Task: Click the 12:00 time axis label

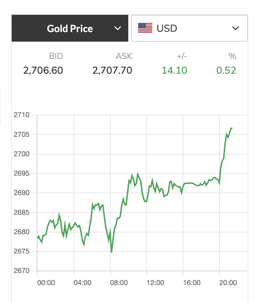Action: (155, 283)
